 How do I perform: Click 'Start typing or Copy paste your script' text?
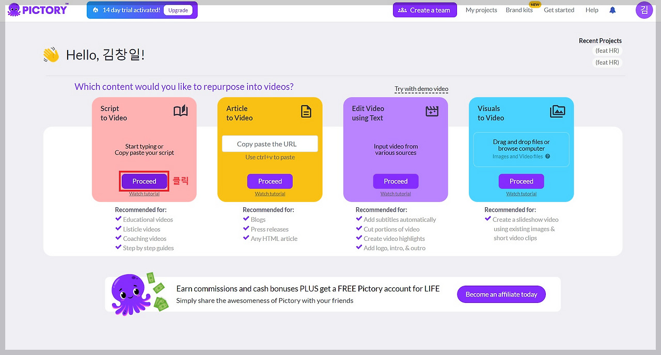coord(144,149)
